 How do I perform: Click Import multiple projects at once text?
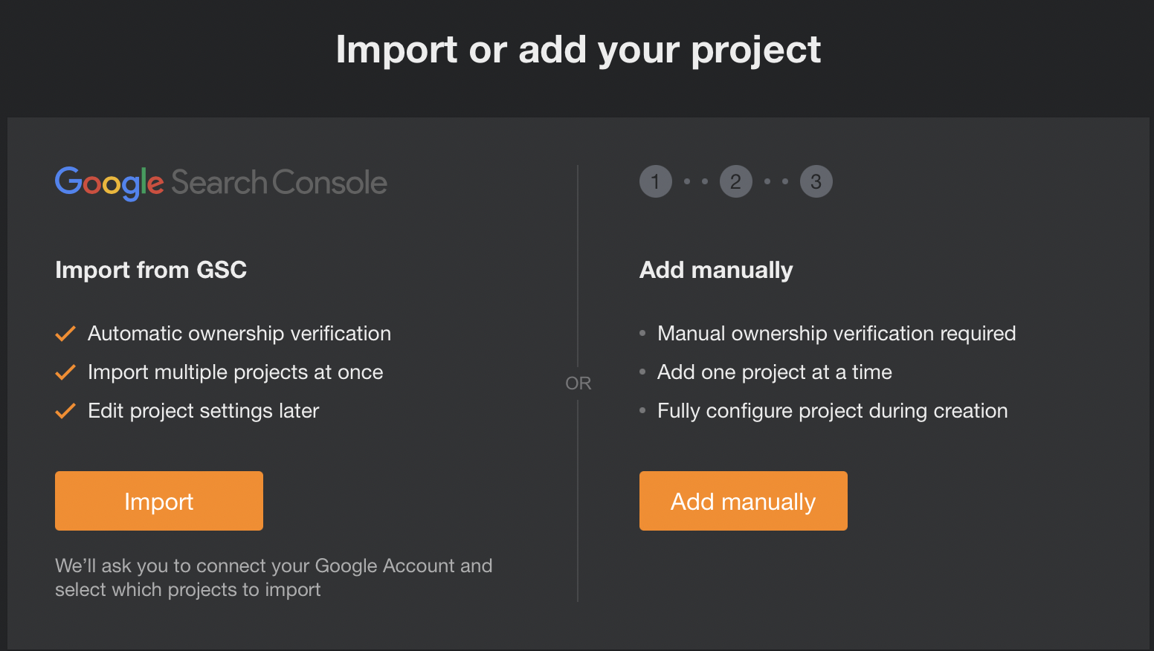click(236, 372)
